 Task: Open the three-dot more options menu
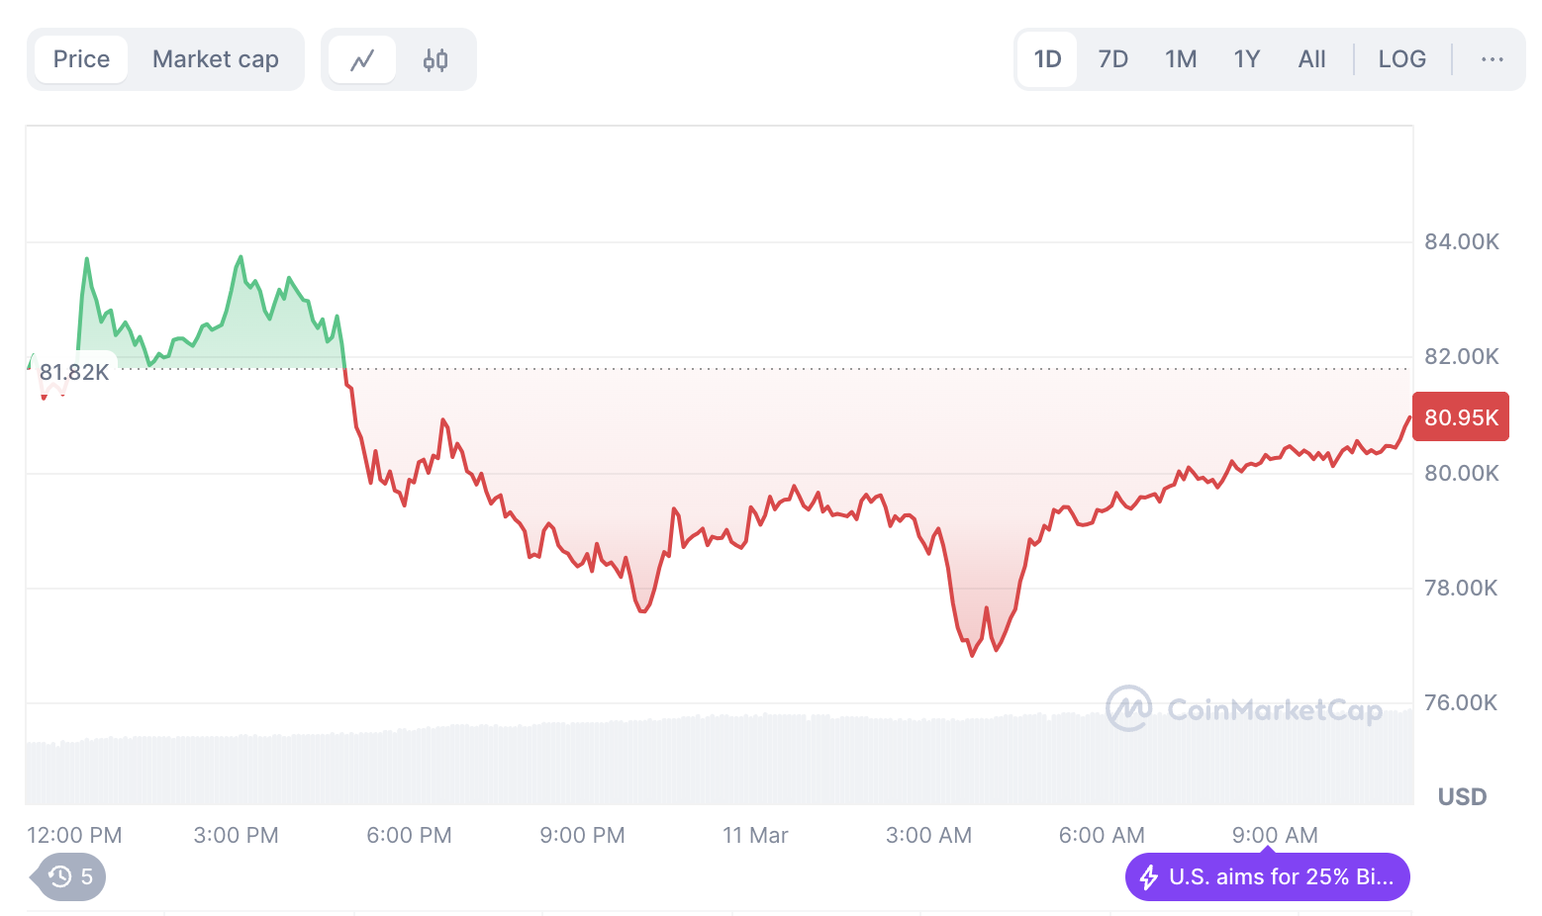[x=1492, y=59]
